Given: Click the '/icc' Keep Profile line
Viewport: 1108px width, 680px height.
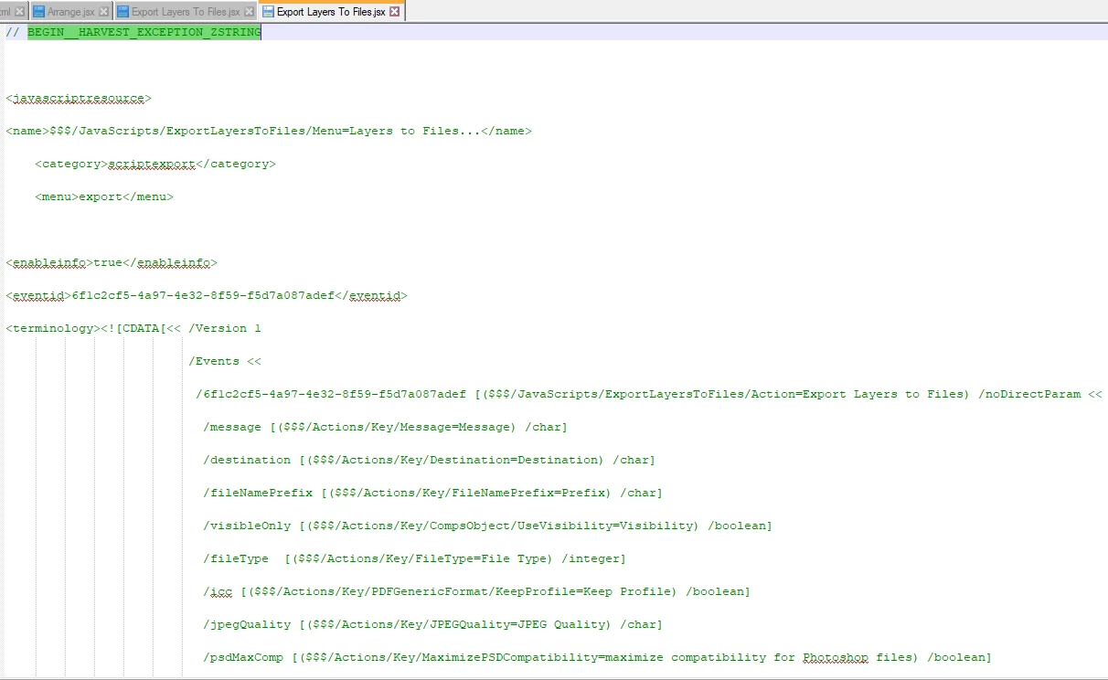Looking at the screenshot, I should coord(477,591).
